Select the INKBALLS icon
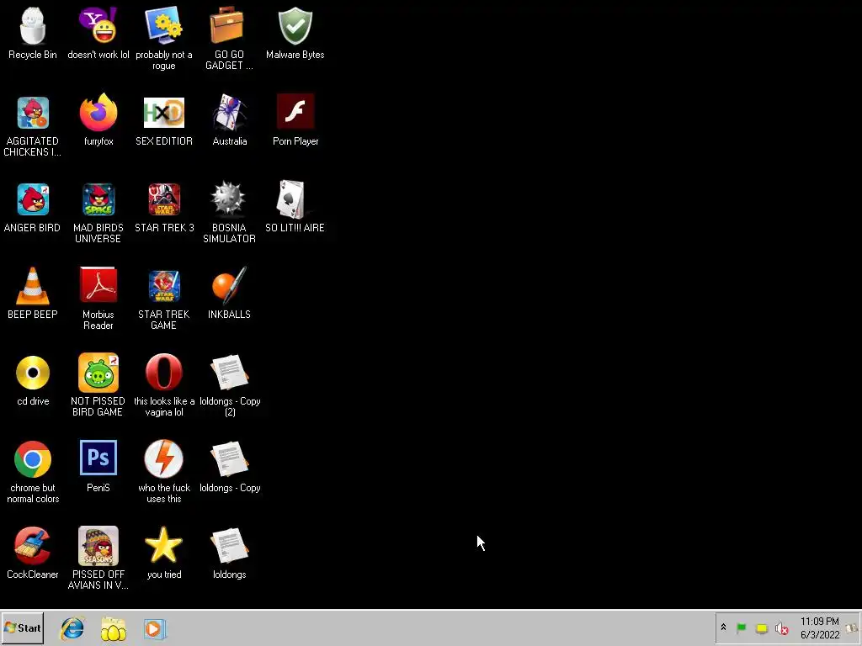This screenshot has height=646, width=862. point(229,286)
